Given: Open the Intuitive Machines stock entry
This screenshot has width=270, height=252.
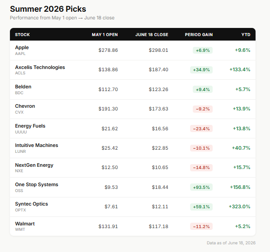Looking at the screenshot, I should [37, 145].
